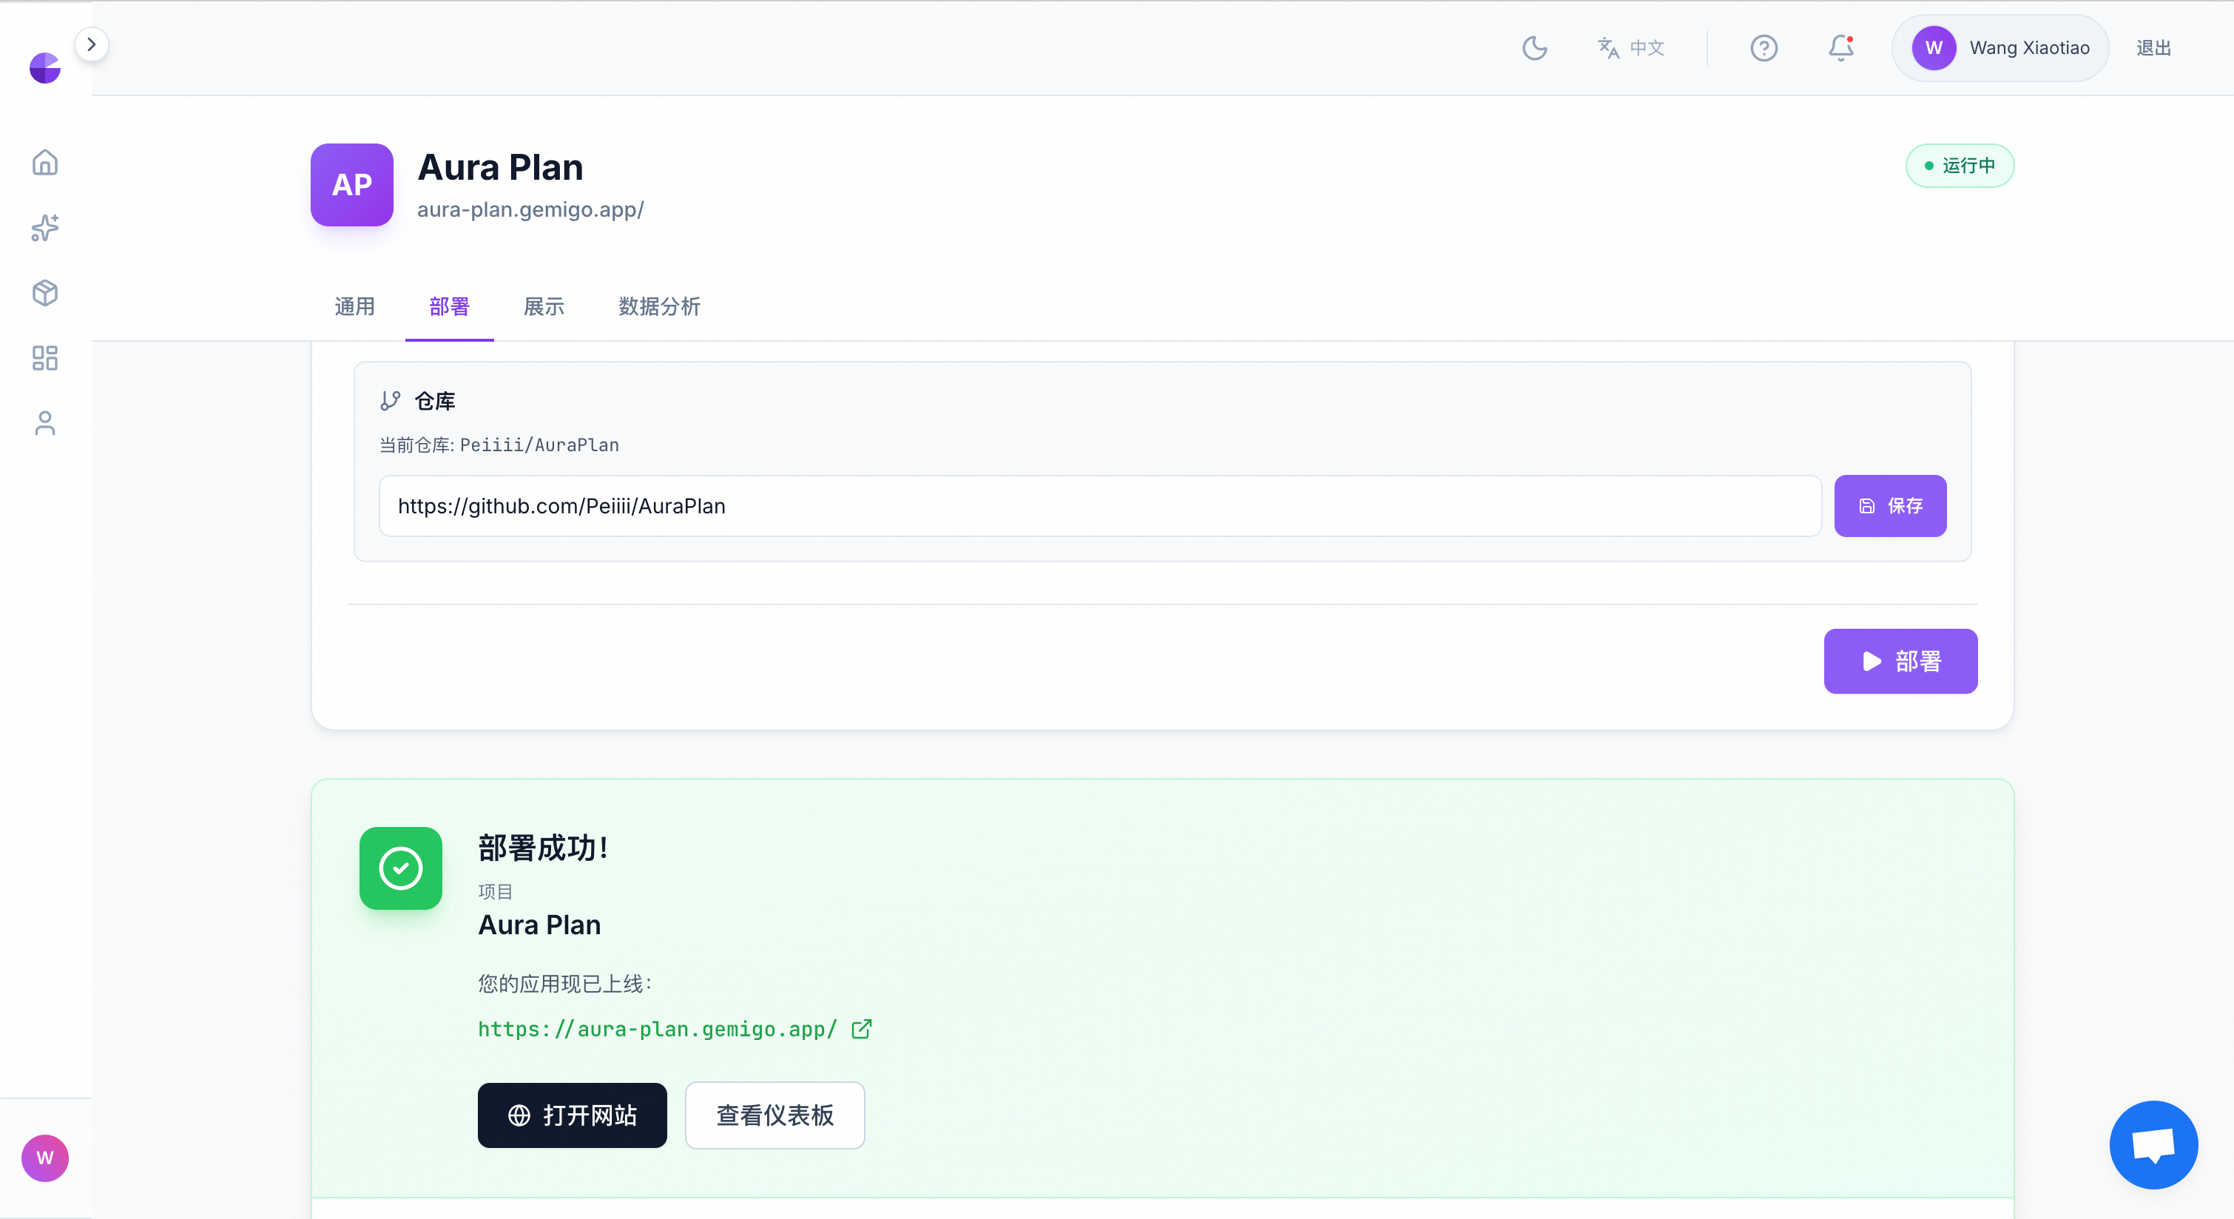
Task: Click the GitHub repository URL field
Action: click(x=1099, y=505)
